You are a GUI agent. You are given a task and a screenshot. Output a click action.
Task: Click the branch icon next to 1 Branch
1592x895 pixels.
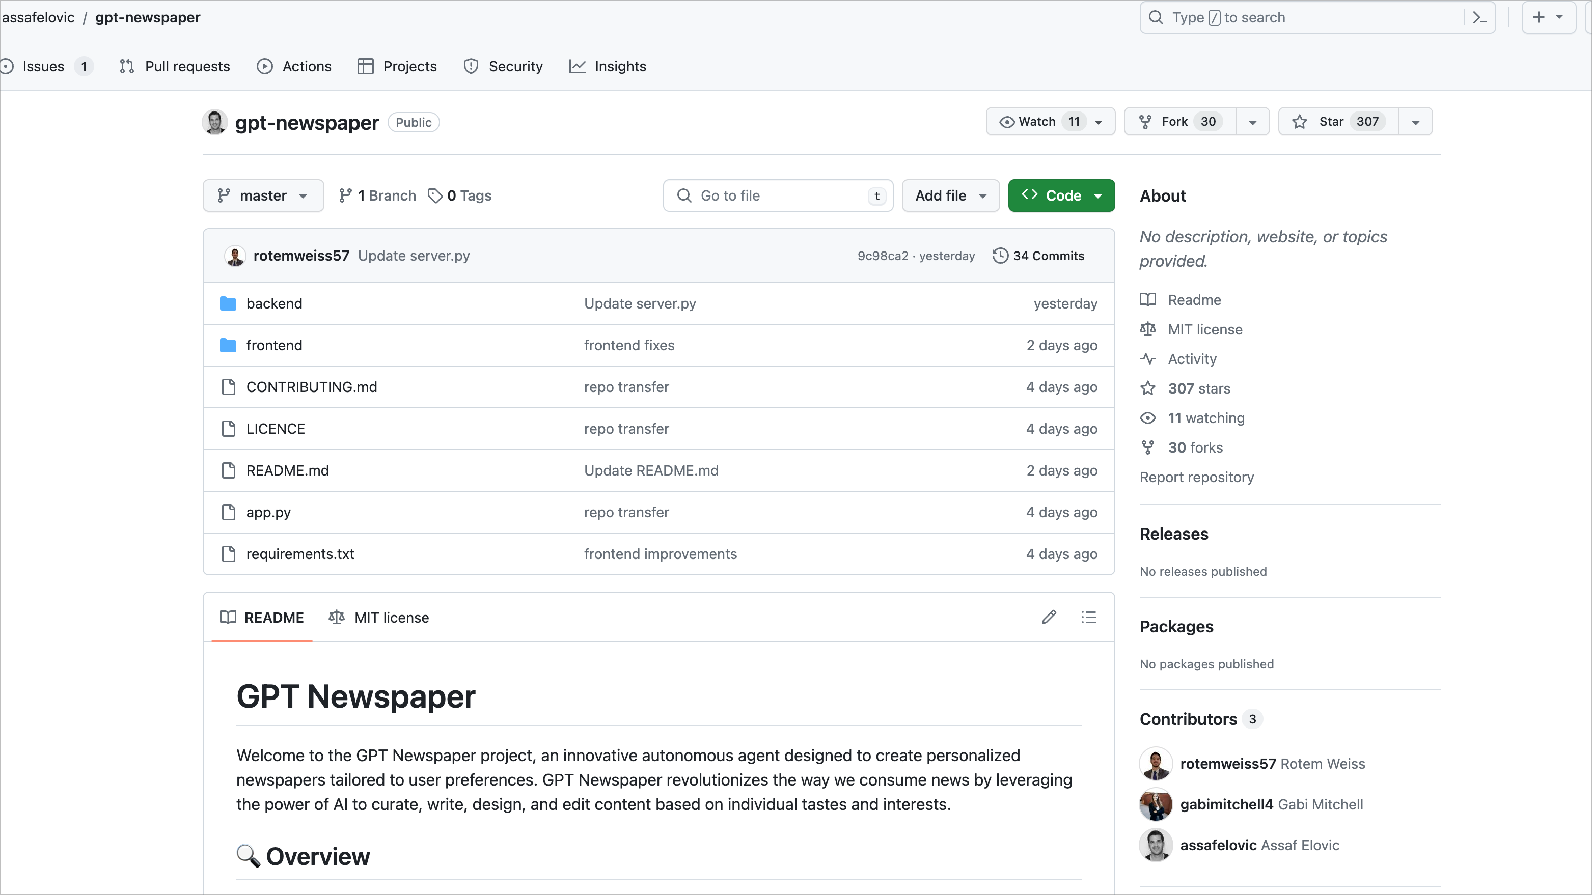pyautogui.click(x=345, y=196)
